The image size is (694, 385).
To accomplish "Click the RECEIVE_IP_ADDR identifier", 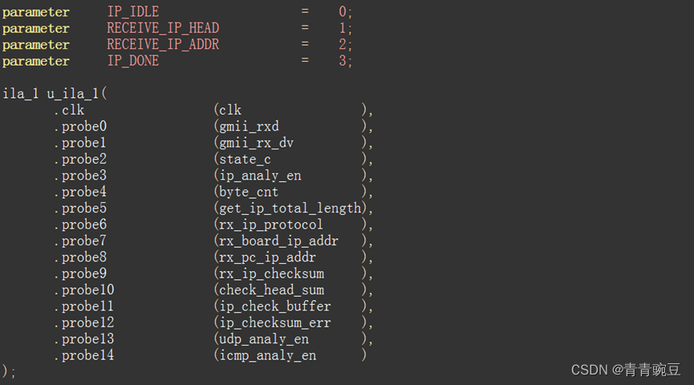I will (x=163, y=45).
